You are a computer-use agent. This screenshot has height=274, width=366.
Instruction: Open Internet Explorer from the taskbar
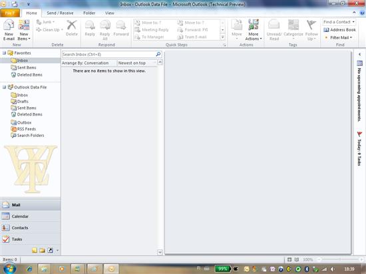point(30,269)
